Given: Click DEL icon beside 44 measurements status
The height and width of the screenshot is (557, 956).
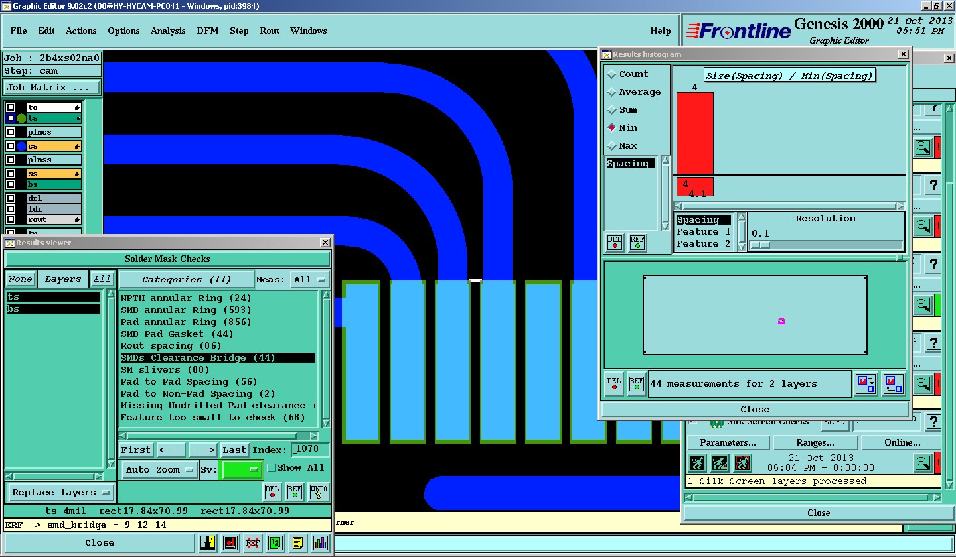Looking at the screenshot, I should pos(614,384).
